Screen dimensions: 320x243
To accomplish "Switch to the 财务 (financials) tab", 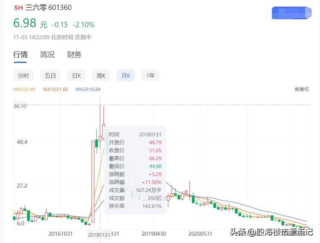I will [x=74, y=55].
